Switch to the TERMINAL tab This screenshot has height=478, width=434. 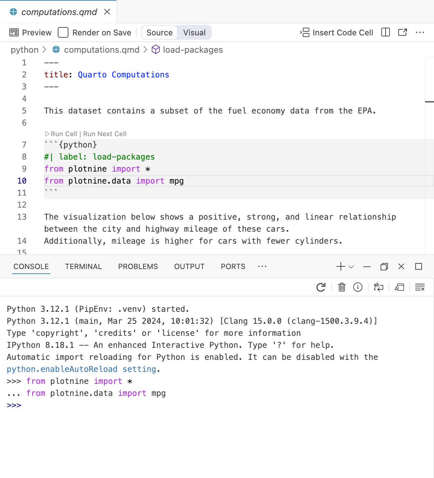[83, 266]
